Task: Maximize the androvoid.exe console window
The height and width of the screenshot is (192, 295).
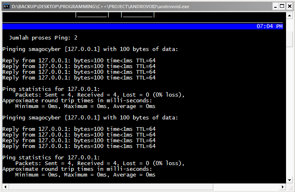Action: (282, 7)
